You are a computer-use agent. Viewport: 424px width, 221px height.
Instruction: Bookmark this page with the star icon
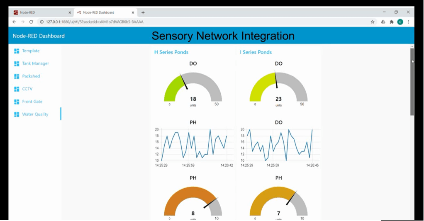pos(373,22)
